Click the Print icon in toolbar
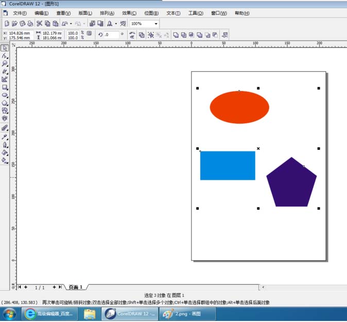347x322 pixels. pyautogui.click(x=30, y=24)
